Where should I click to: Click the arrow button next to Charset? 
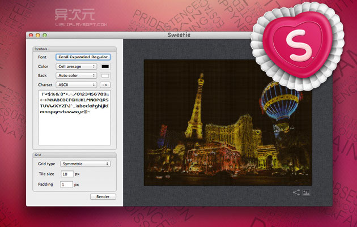coord(105,84)
